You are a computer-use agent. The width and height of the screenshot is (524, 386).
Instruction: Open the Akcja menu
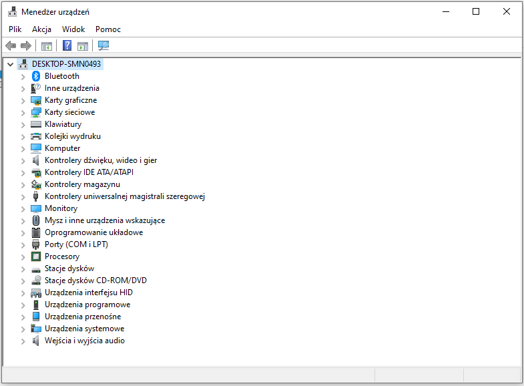41,29
